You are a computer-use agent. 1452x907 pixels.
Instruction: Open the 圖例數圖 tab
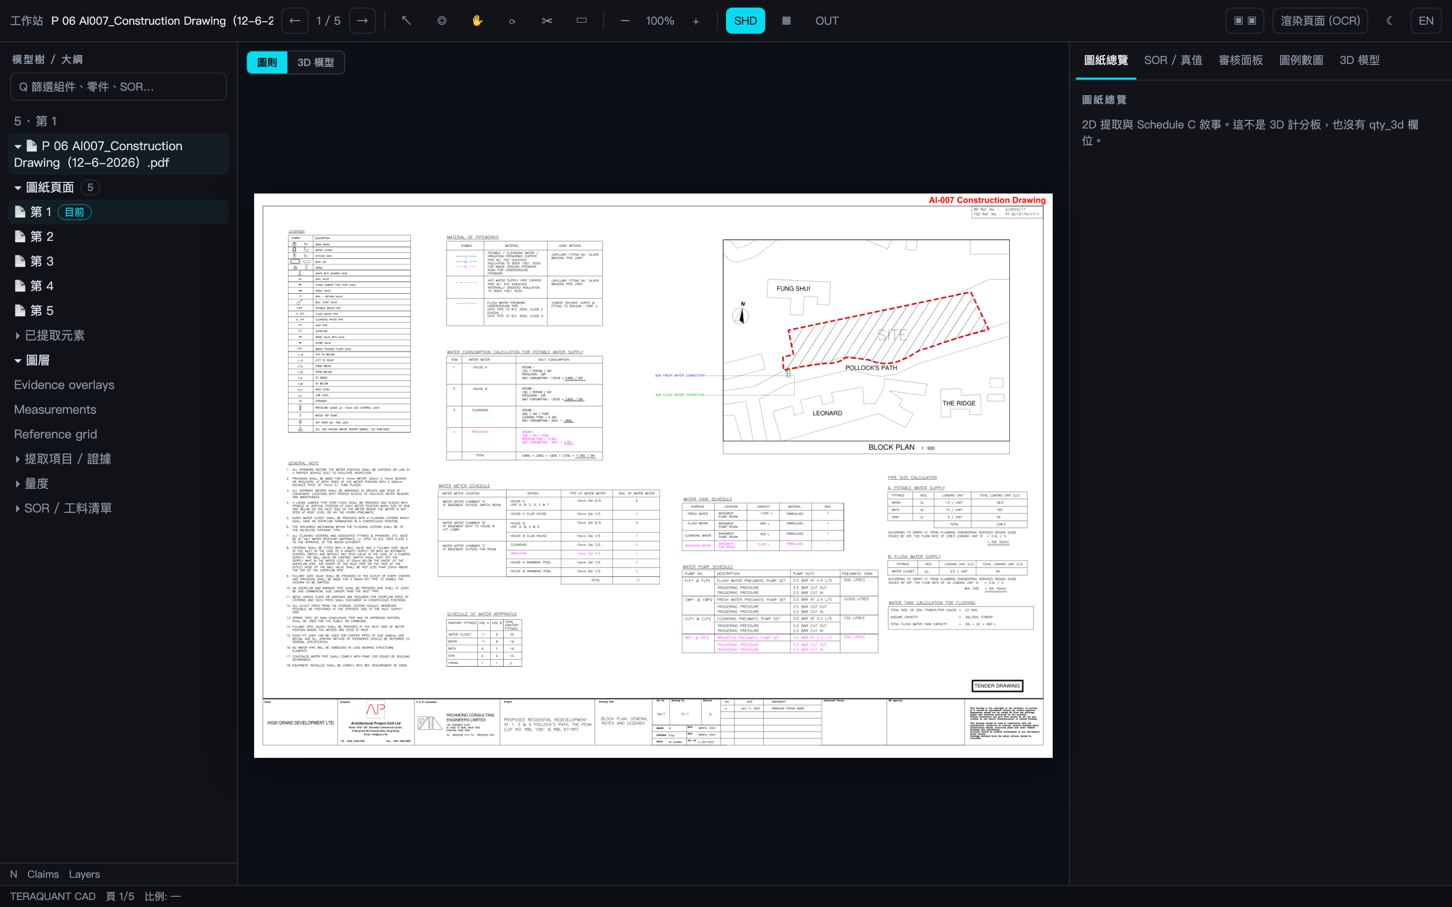tap(1301, 60)
